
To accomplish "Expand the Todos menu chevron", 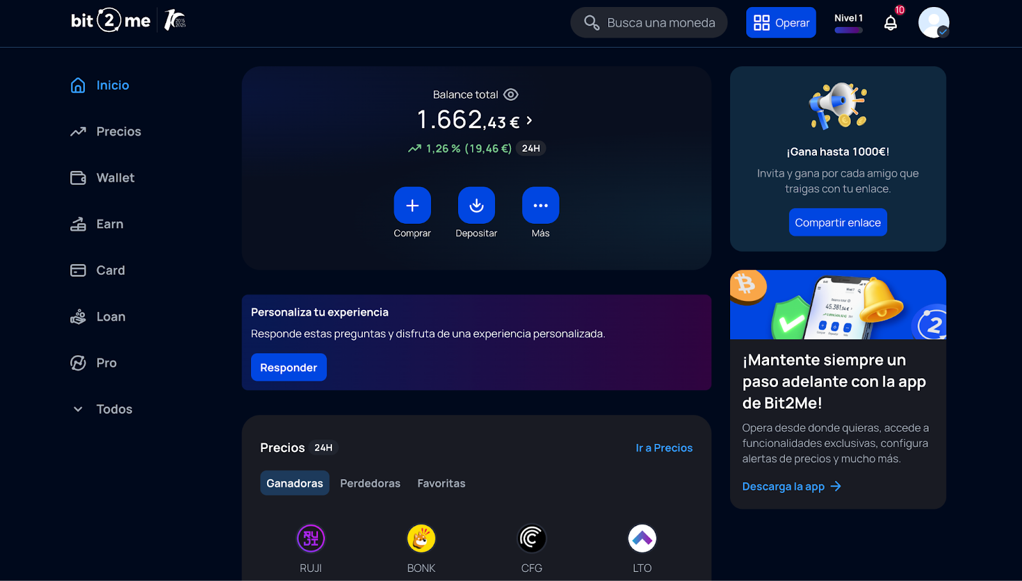I will click(78, 409).
